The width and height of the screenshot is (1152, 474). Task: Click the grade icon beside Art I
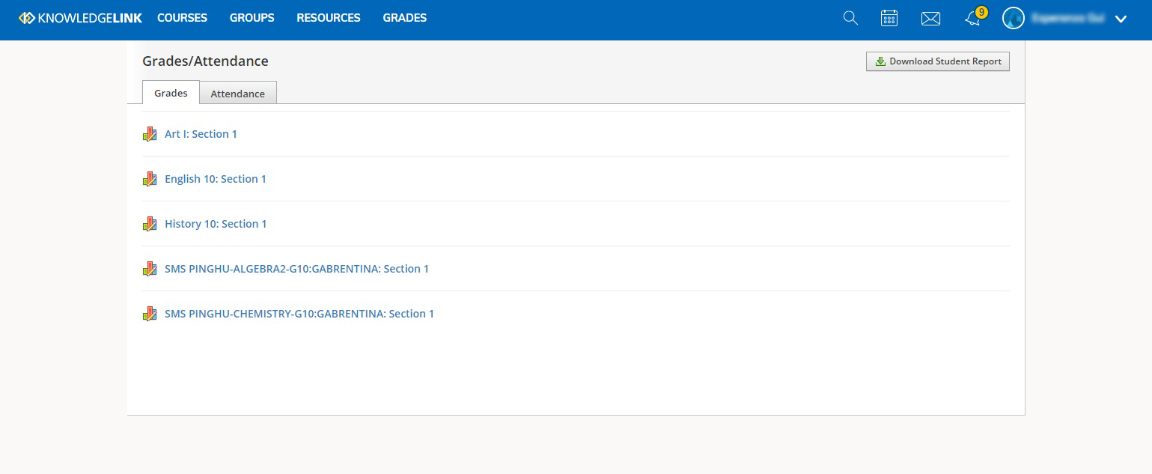pos(150,134)
